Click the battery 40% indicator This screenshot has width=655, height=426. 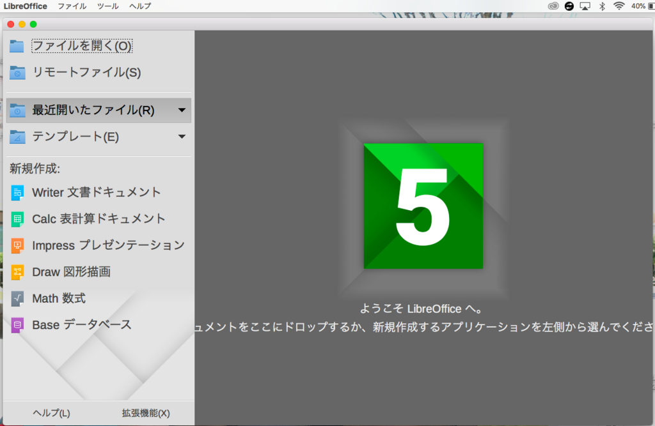[x=642, y=6]
